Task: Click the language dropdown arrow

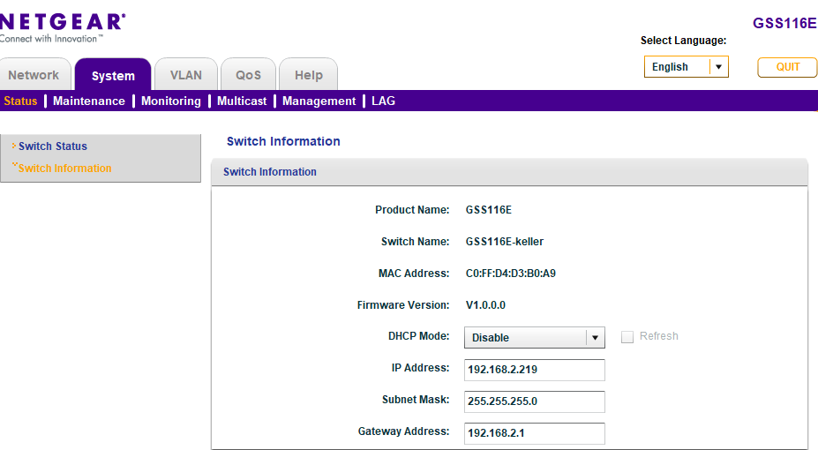Action: (x=718, y=67)
